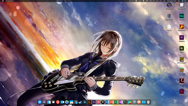Screen dimensions: 188x106
Task: Open the white rounded square app in dock
Action: [x=53, y=102]
